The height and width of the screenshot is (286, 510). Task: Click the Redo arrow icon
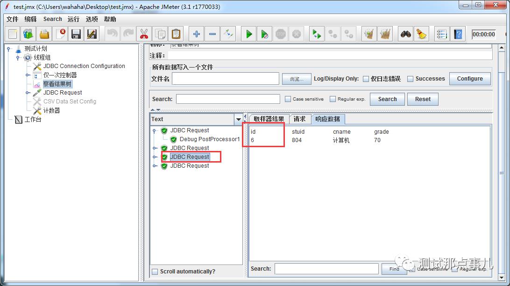point(128,34)
